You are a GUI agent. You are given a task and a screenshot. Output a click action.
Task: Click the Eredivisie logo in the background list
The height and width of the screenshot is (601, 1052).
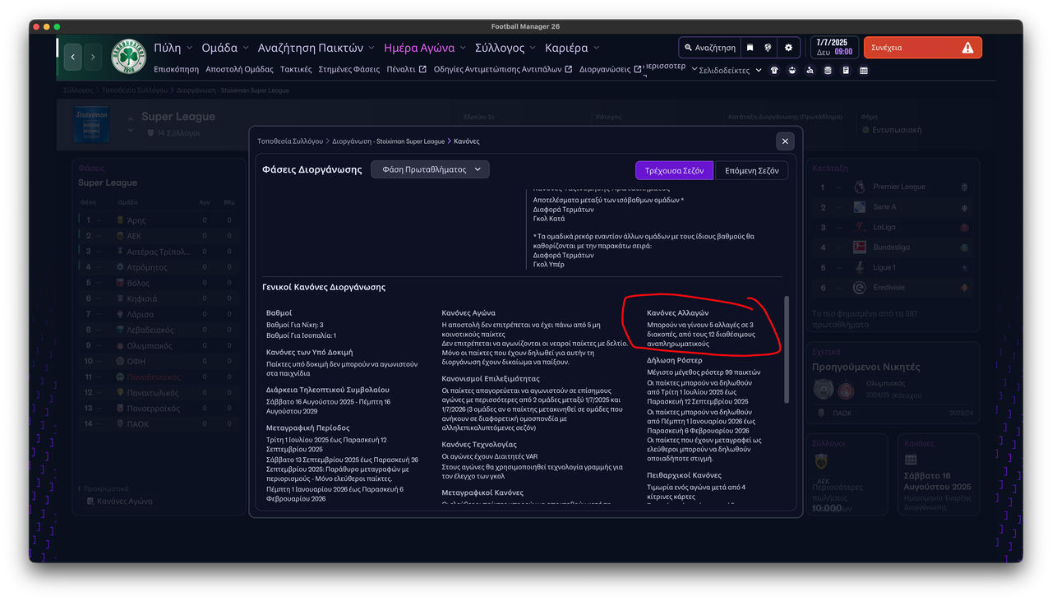coord(859,288)
